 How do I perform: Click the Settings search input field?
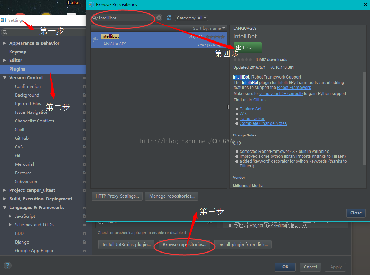coord(44,32)
